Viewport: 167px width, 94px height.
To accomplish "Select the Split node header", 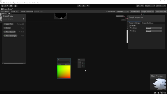I will [81, 60].
